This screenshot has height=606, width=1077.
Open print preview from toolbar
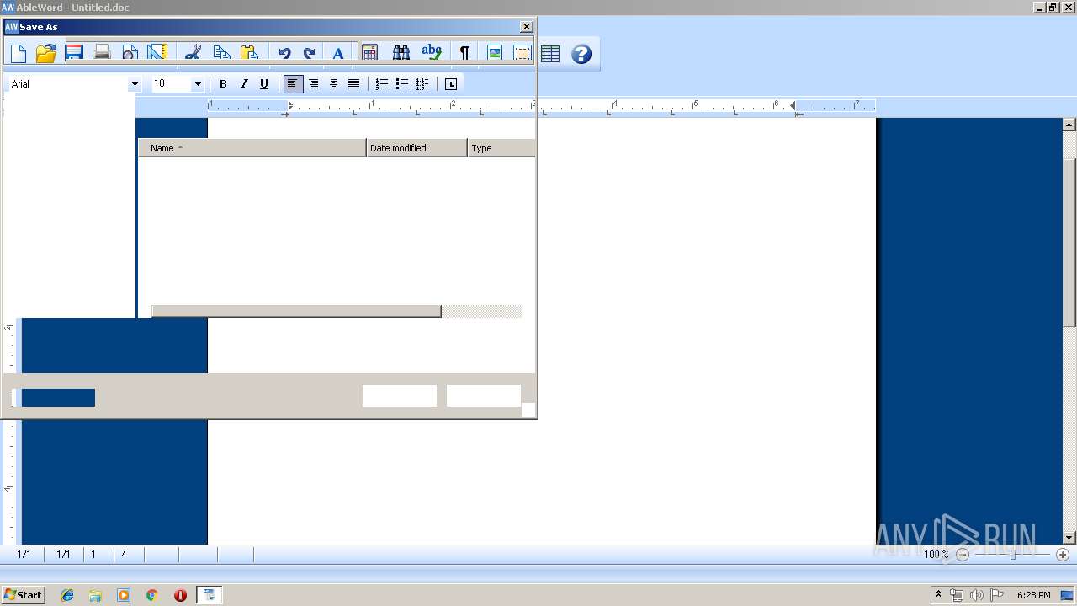click(x=130, y=53)
